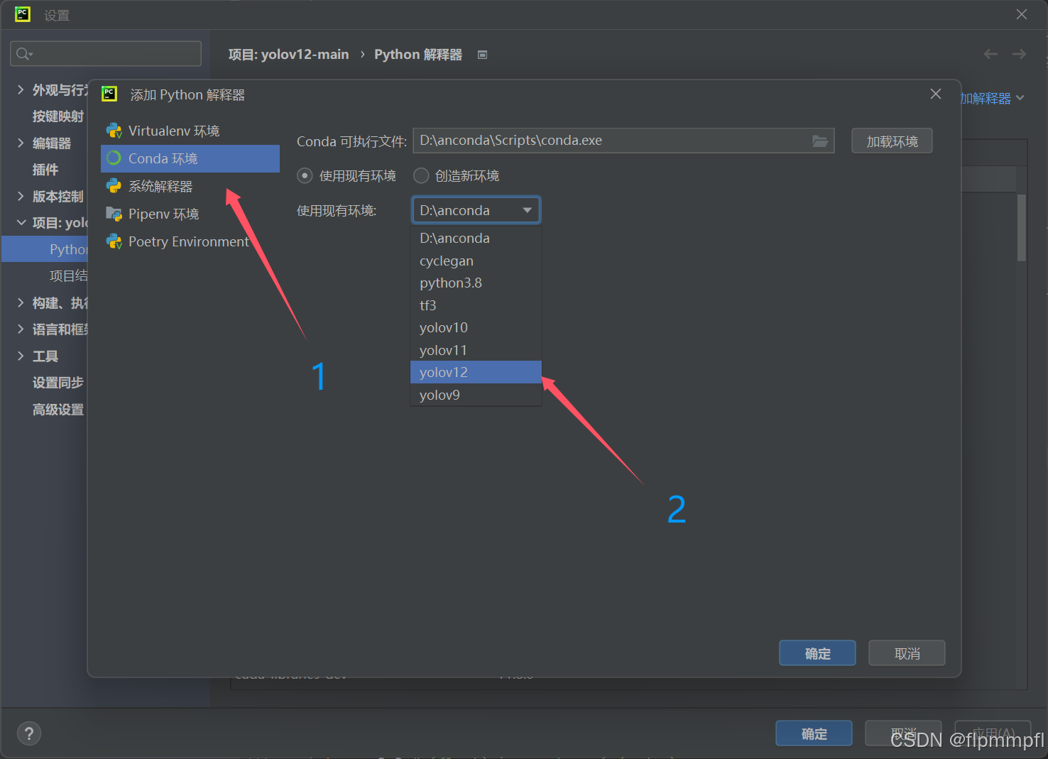Close the 添加 Python 解释器 dialog
The height and width of the screenshot is (759, 1048).
click(x=936, y=94)
